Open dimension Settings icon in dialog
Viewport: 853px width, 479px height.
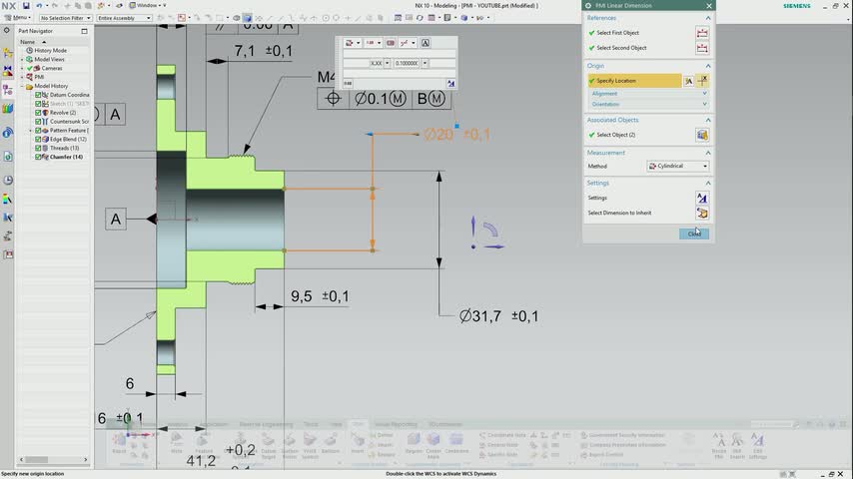pos(702,198)
